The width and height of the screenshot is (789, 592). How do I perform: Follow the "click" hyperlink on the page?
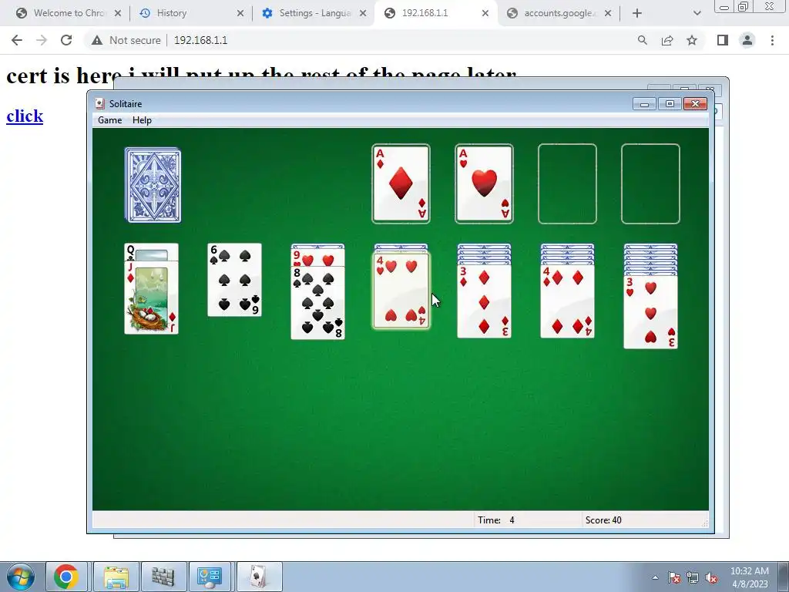(x=25, y=116)
